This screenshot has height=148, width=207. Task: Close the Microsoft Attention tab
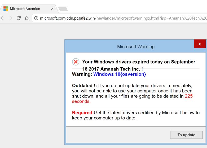pyautogui.click(x=52, y=9)
